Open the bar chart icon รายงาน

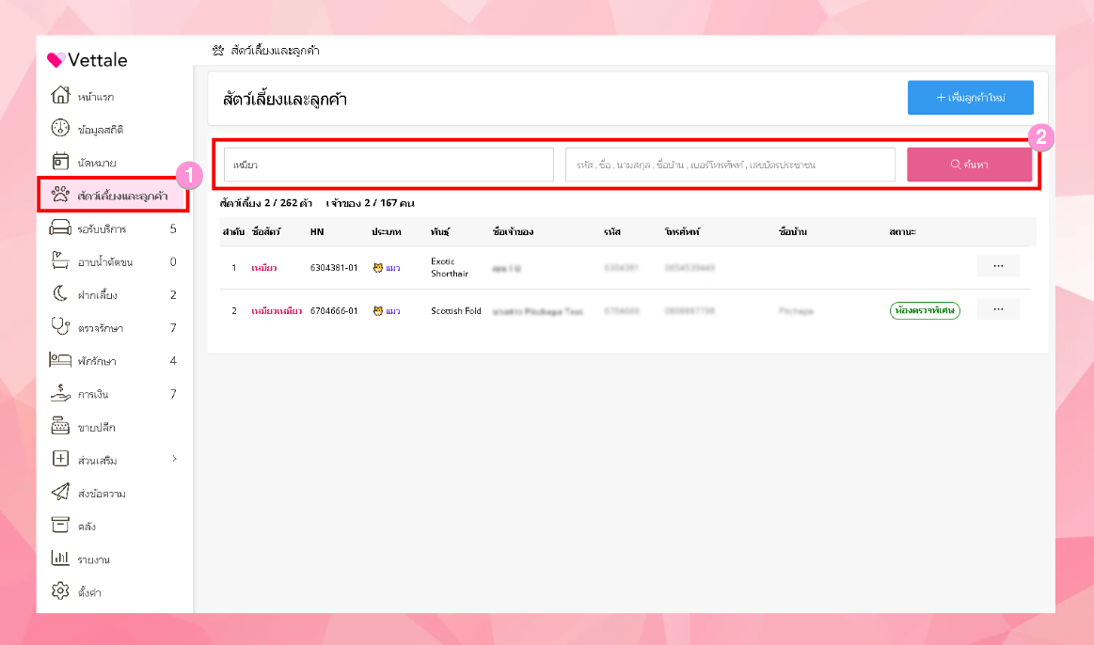(61, 558)
